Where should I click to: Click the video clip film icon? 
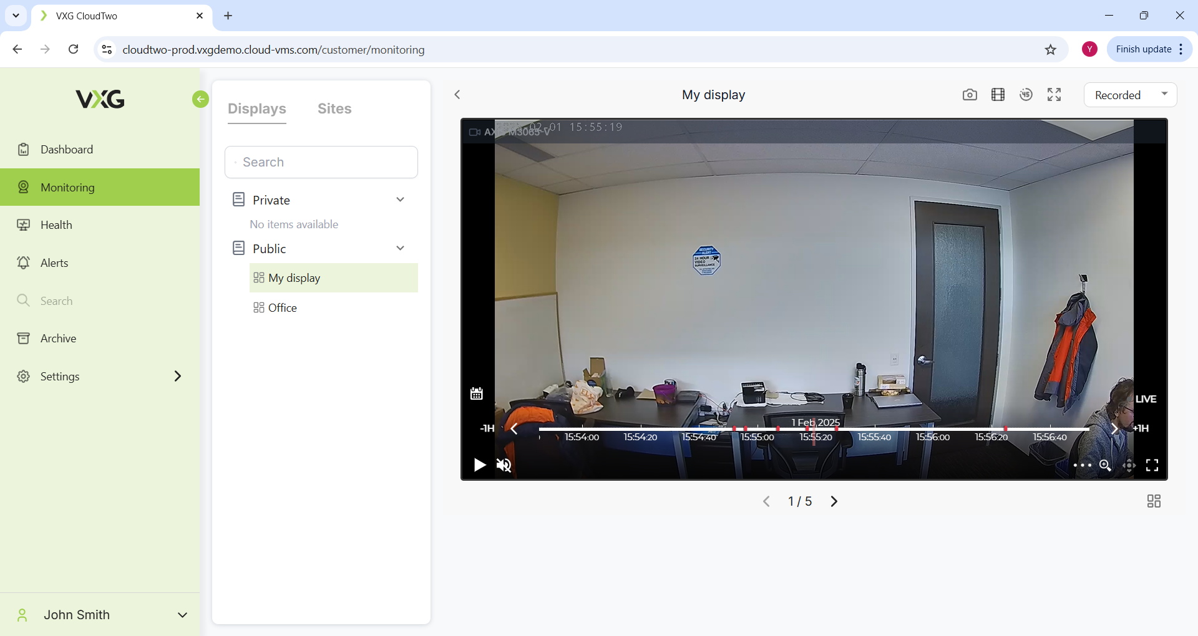(x=998, y=95)
